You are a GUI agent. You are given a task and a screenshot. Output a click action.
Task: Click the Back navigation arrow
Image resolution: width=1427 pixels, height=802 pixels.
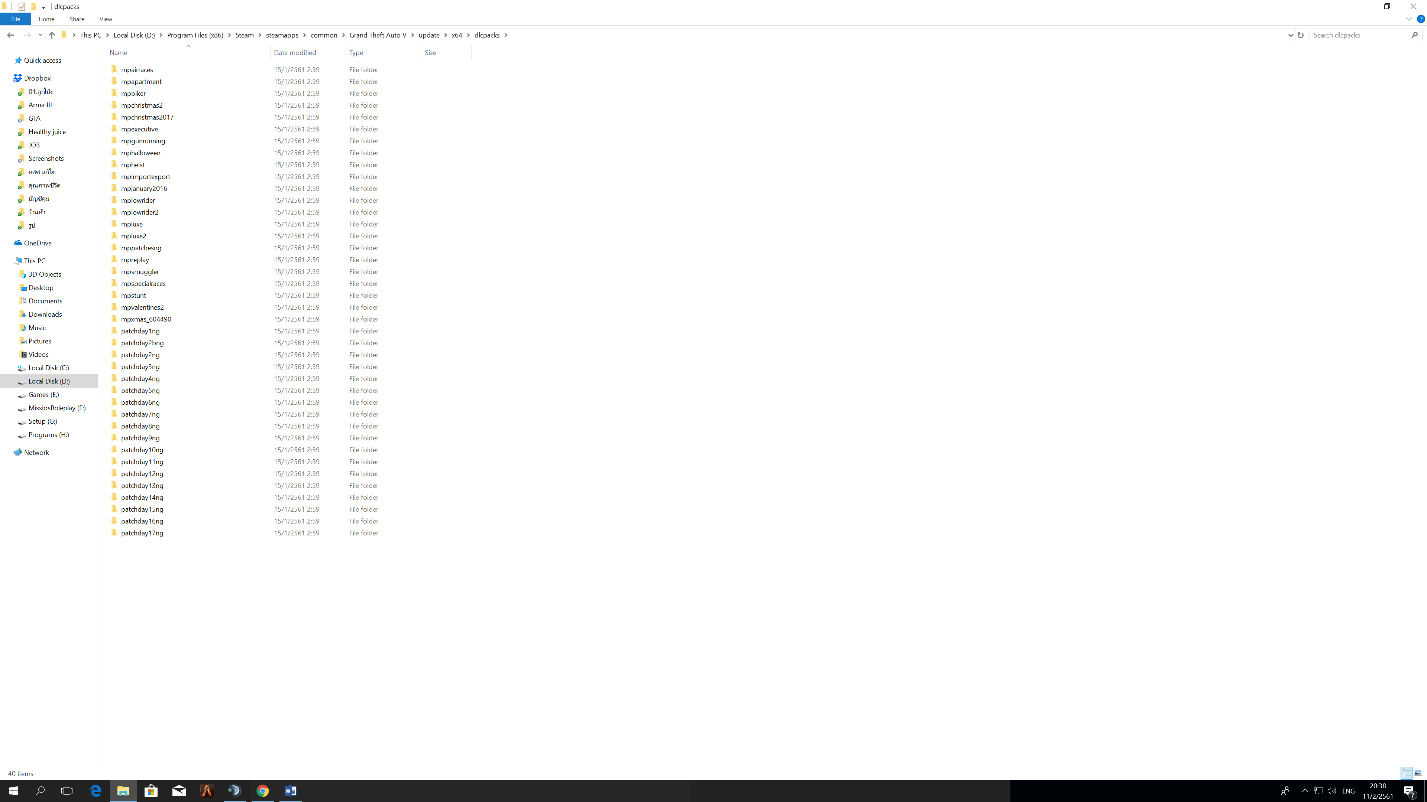(10, 35)
